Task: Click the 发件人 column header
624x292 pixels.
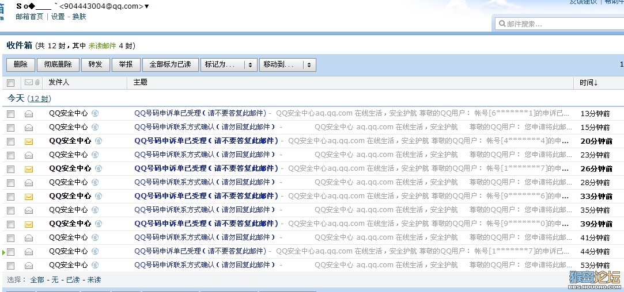Action: [x=59, y=82]
